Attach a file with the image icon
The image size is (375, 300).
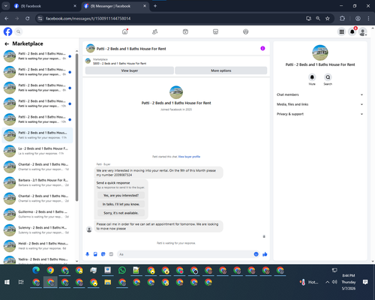pyautogui.click(x=95, y=254)
